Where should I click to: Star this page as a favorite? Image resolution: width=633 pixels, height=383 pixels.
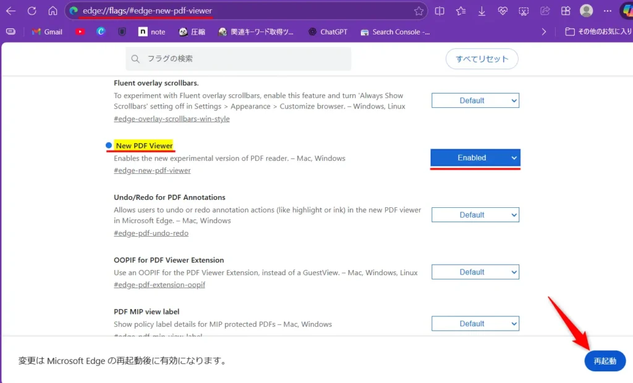(x=418, y=11)
